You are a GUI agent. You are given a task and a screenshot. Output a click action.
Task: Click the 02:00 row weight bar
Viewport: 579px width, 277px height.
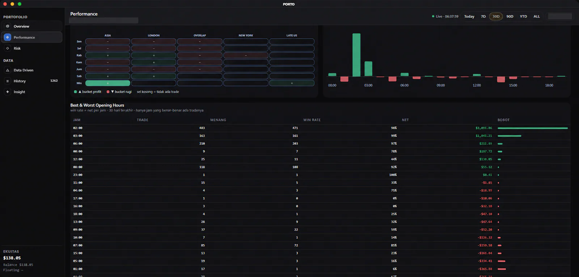pos(533,128)
